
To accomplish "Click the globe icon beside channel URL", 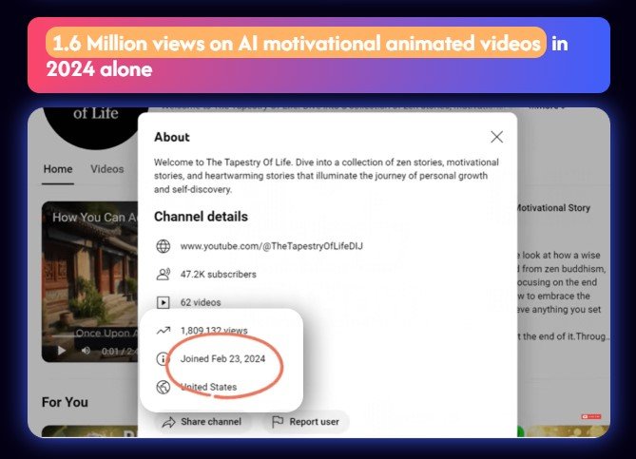I will 163,246.
